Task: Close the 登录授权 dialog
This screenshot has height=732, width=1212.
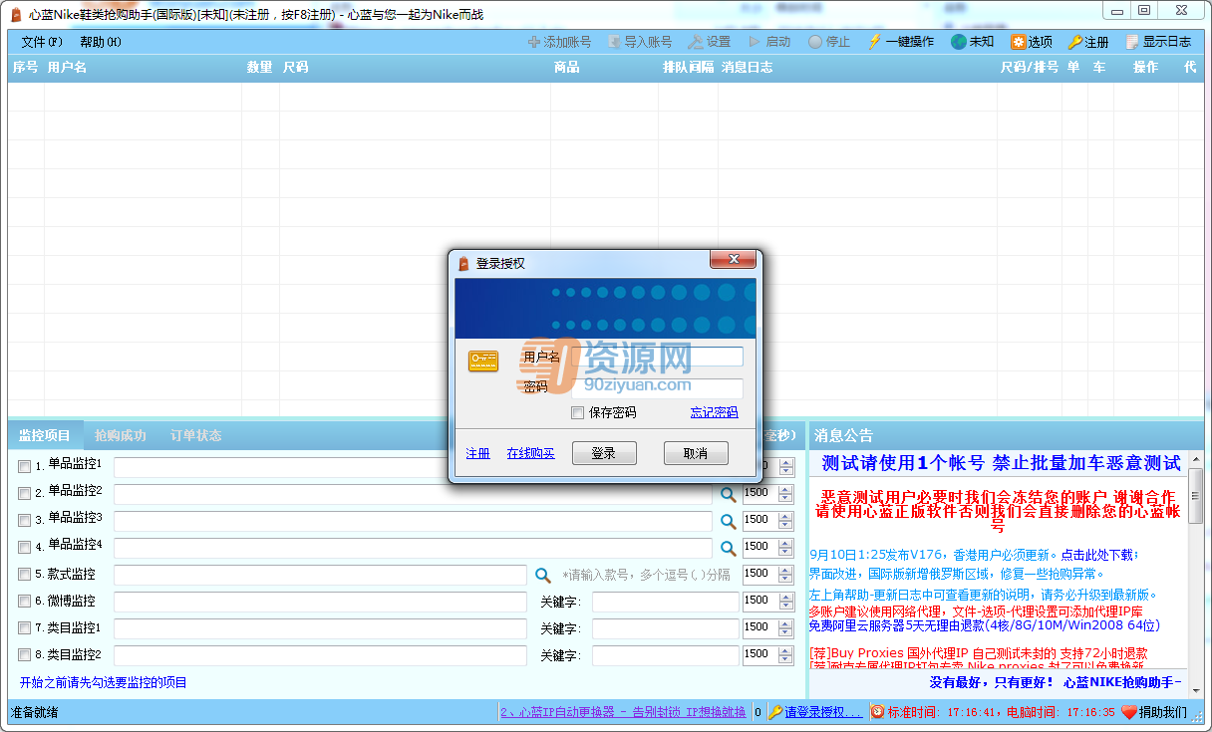Action: [734, 260]
